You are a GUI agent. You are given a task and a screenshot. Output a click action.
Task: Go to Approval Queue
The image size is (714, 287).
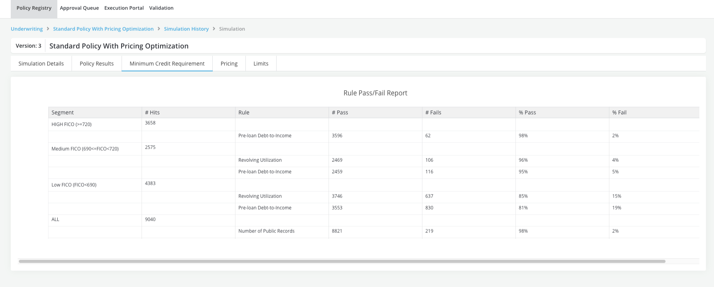pos(79,8)
